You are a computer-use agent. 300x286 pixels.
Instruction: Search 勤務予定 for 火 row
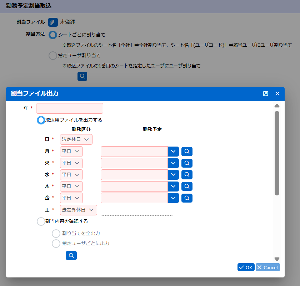click(187, 163)
